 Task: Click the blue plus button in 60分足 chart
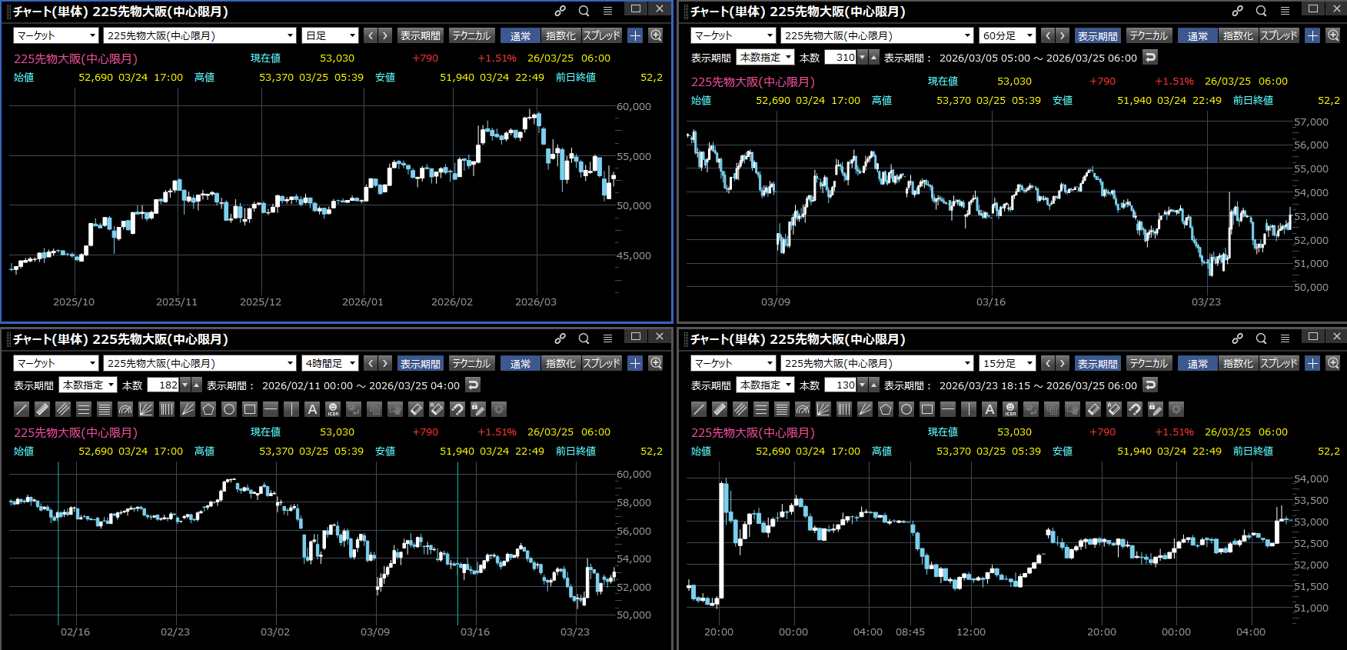1312,35
